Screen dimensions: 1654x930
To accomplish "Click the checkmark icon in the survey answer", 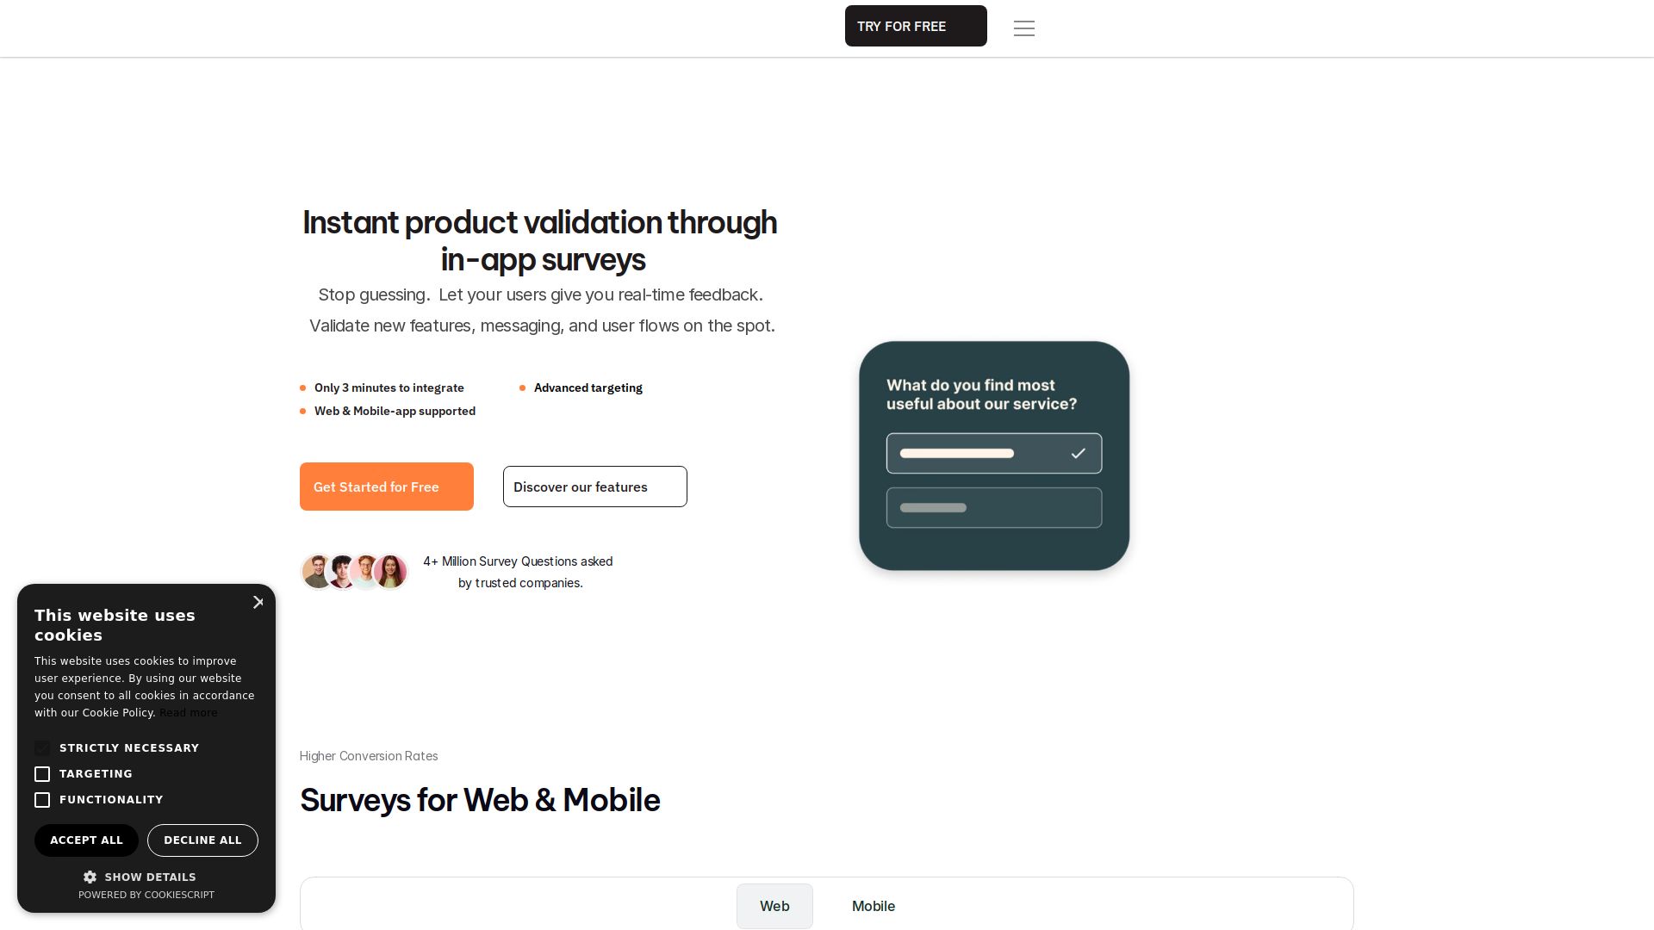I will pyautogui.click(x=1078, y=453).
